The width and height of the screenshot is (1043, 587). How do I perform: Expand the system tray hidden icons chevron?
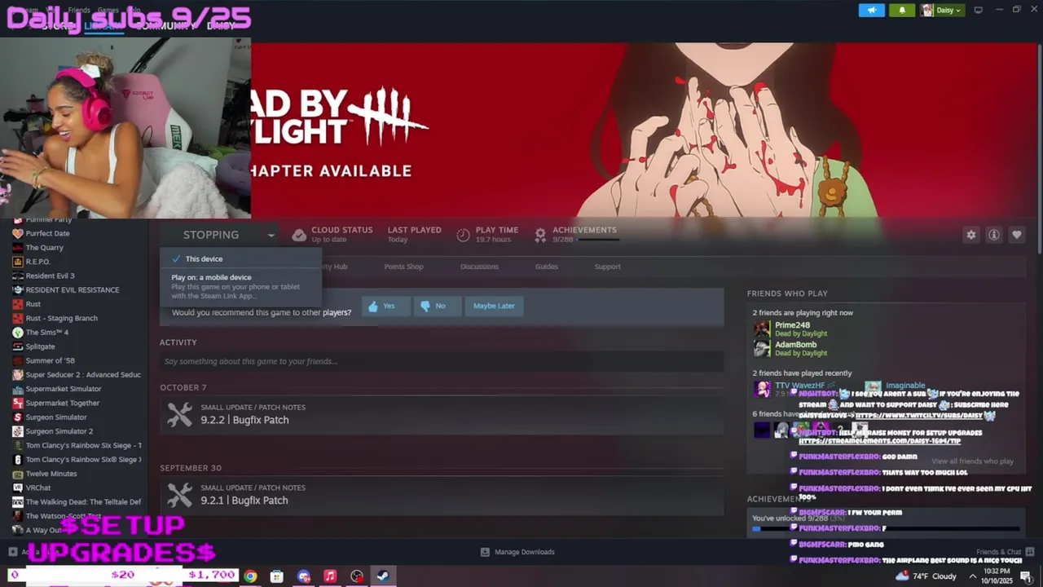click(972, 576)
